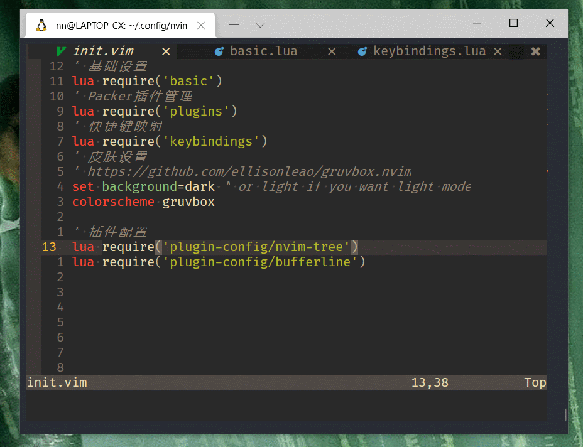Click the Lua icon on keybindings.lua tab
Image resolution: width=583 pixels, height=447 pixels.
click(x=362, y=51)
